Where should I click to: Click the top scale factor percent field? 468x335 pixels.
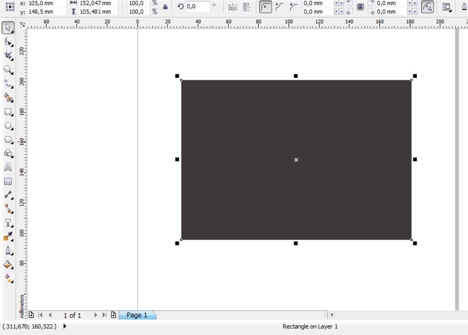tap(139, 3)
